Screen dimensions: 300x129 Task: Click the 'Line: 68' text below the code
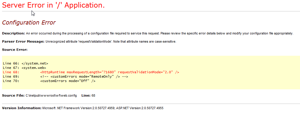[x=88, y=95]
